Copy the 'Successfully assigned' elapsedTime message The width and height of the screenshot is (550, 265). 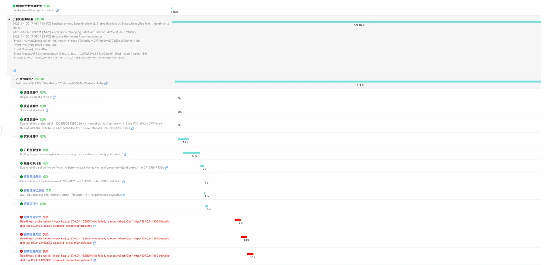(132, 128)
